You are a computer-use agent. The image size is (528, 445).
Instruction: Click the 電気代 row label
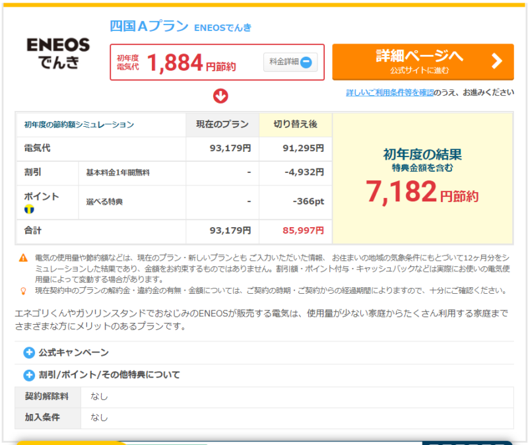pos(38,148)
